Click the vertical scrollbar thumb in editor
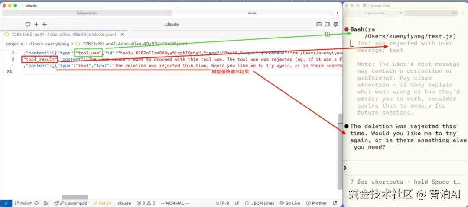 tap(339, 151)
